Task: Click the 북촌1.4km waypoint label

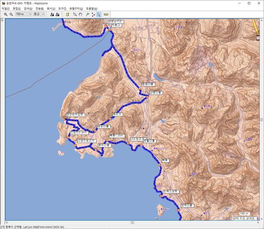Action: tap(117, 136)
